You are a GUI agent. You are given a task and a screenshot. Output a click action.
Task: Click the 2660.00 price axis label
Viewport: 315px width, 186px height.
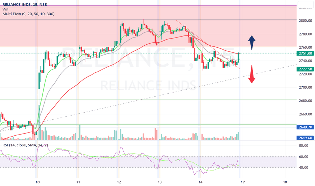point(305,114)
